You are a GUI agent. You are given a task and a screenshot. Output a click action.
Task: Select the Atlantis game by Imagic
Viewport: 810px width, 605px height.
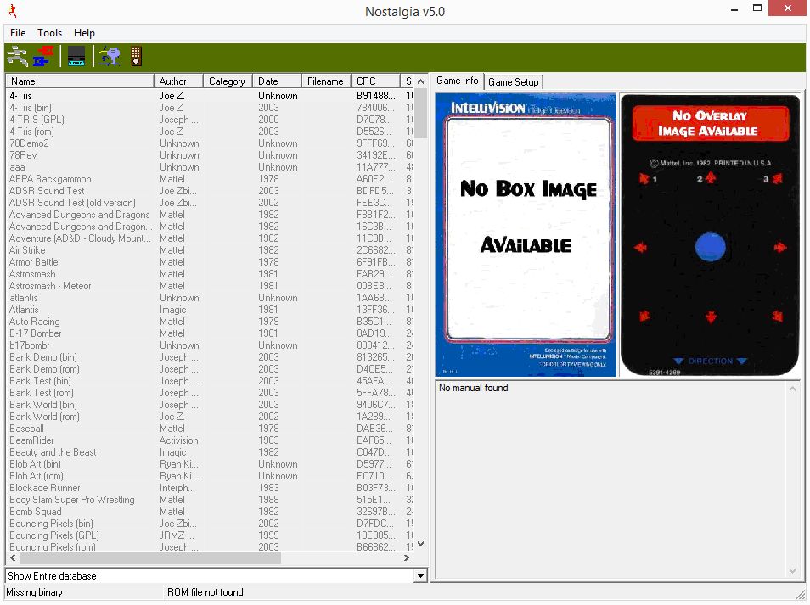click(211, 310)
